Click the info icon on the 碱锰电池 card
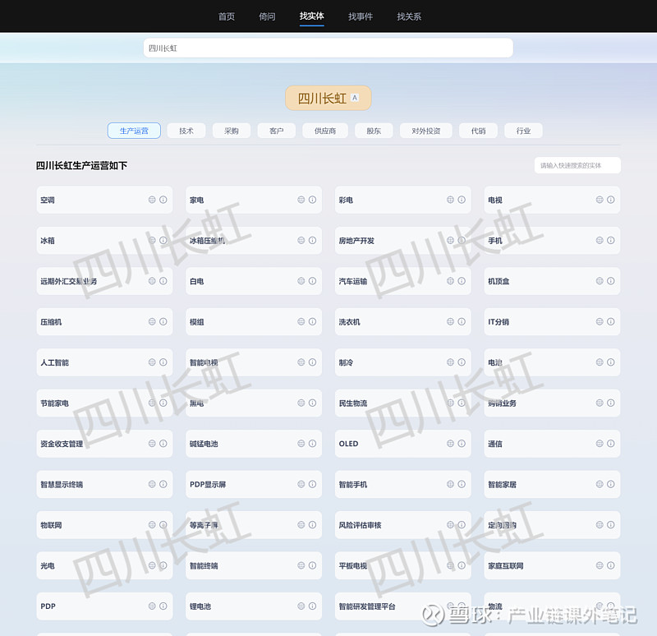Image resolution: width=657 pixels, height=636 pixels. (x=313, y=444)
